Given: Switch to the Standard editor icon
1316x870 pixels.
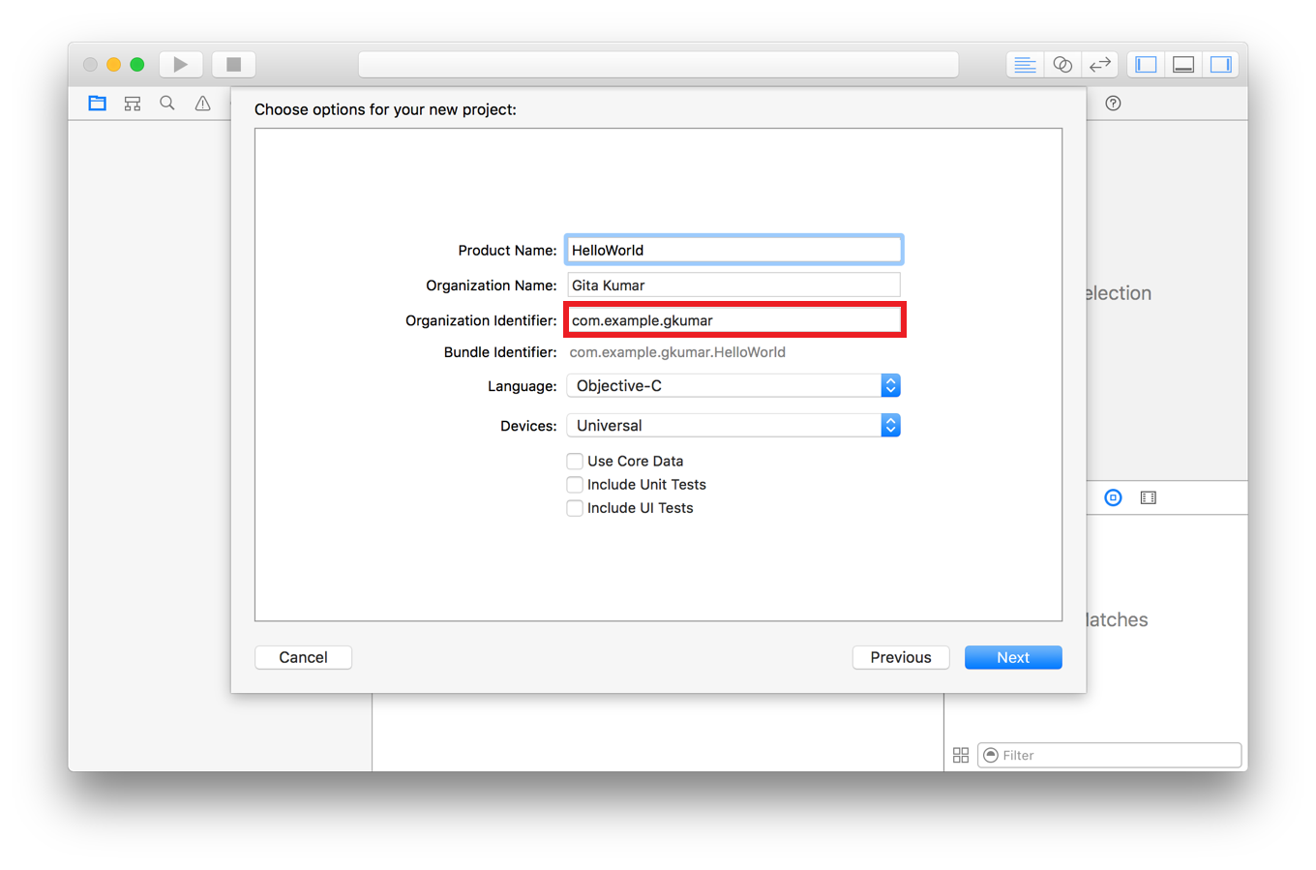Looking at the screenshot, I should (1025, 65).
